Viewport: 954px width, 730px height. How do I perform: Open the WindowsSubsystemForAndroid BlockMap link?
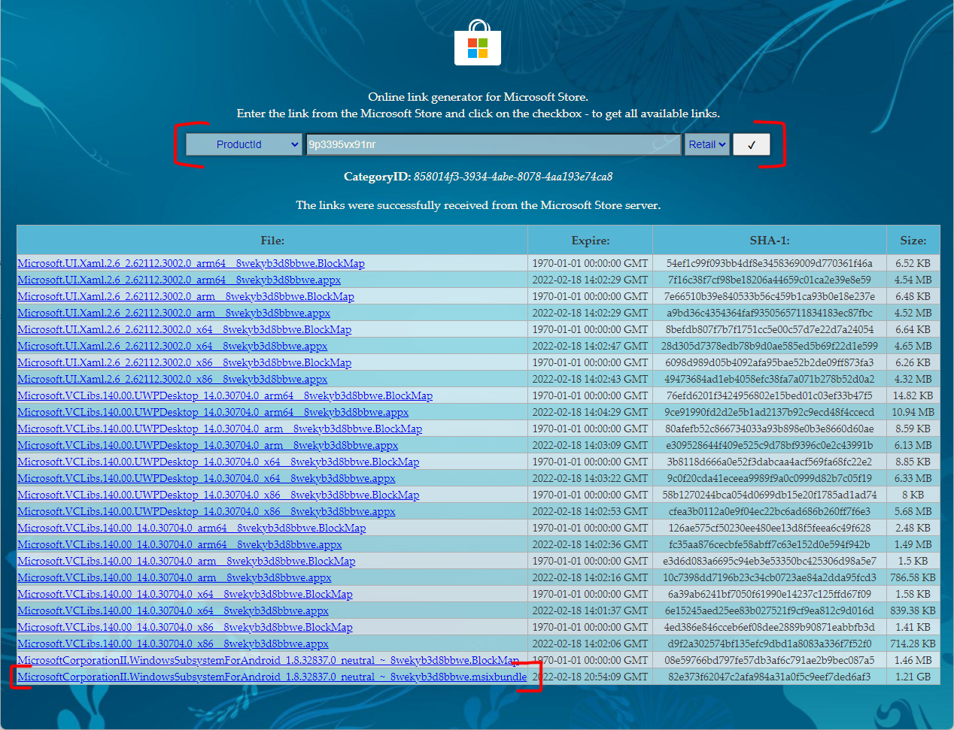coord(269,660)
